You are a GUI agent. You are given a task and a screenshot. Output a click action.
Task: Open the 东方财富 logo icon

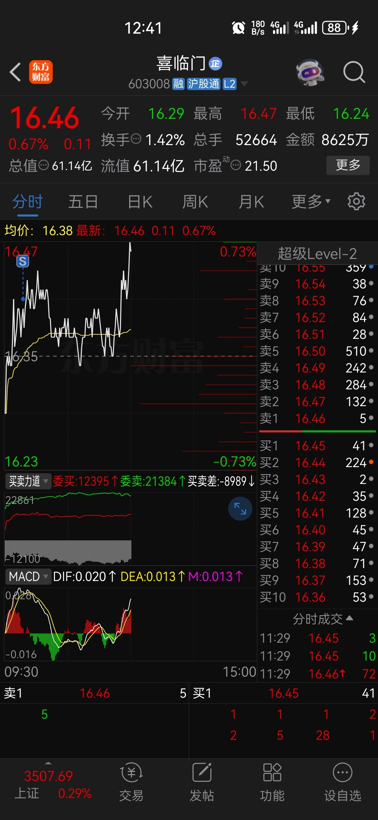tap(41, 72)
